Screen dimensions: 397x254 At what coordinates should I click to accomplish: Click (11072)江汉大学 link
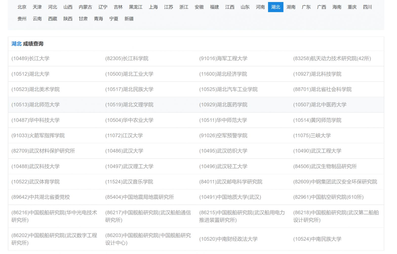[124, 136]
